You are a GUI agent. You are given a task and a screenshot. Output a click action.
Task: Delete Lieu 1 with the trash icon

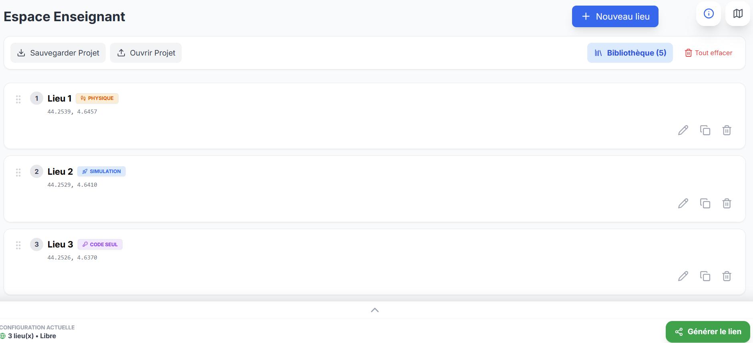727,130
